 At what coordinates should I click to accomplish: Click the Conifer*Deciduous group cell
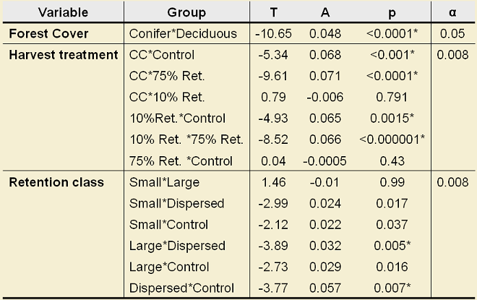[x=184, y=34]
